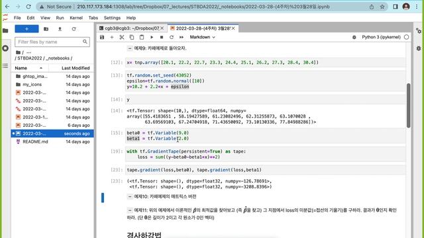Collapse the 예제9 heading section
Image resolution: width=424 pixels, height=238 pixels.
point(130,48)
